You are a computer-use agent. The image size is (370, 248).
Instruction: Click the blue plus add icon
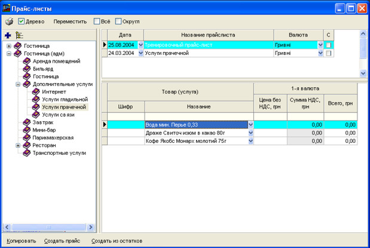point(8,36)
